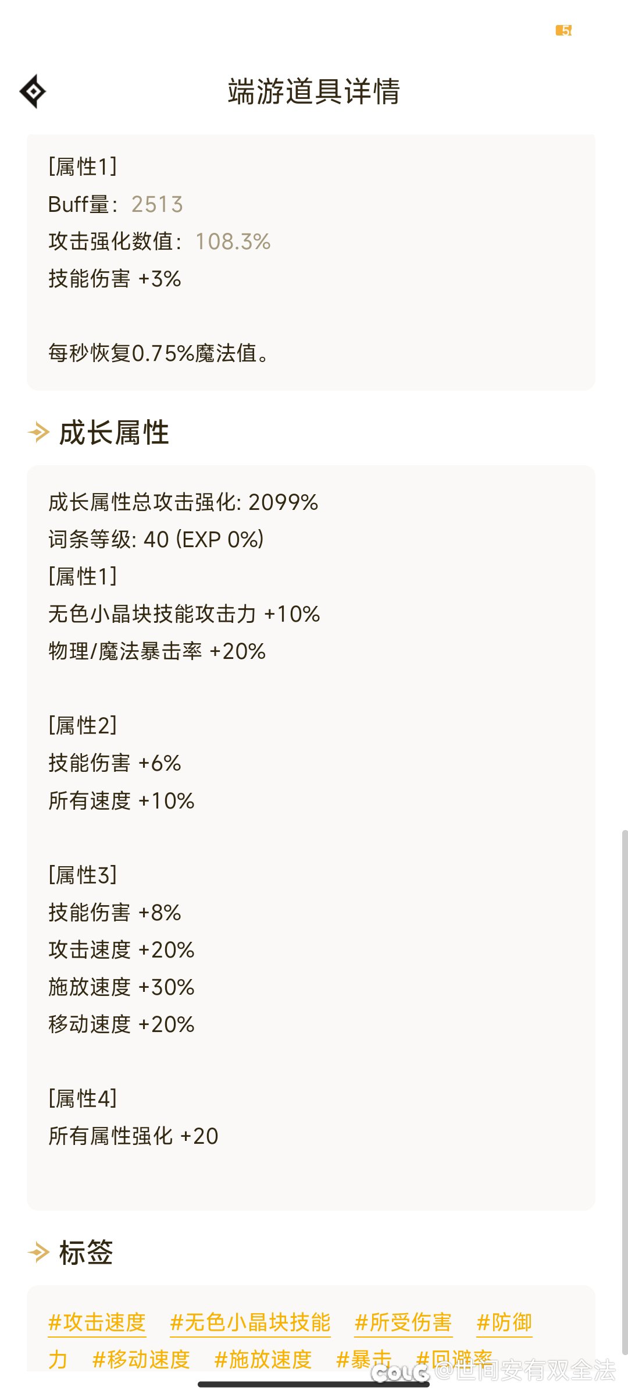Click the 标签 section heading

[86, 1252]
